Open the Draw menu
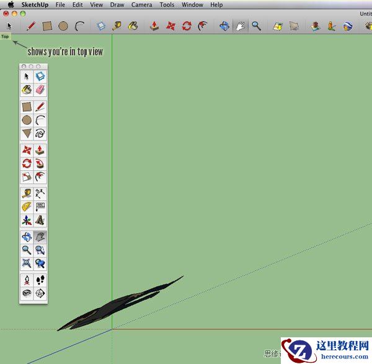 click(117, 5)
